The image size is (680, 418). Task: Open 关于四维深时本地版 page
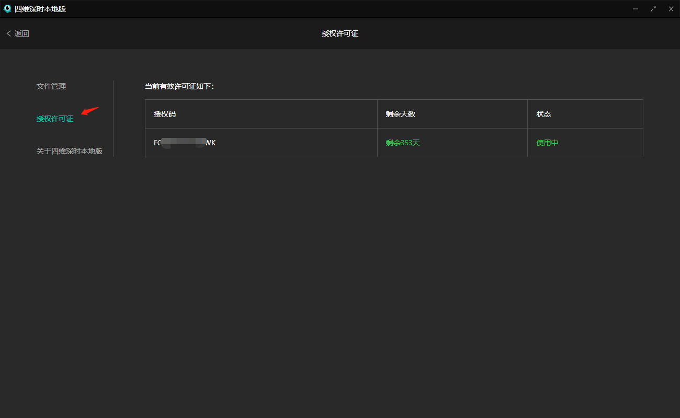[x=70, y=151]
